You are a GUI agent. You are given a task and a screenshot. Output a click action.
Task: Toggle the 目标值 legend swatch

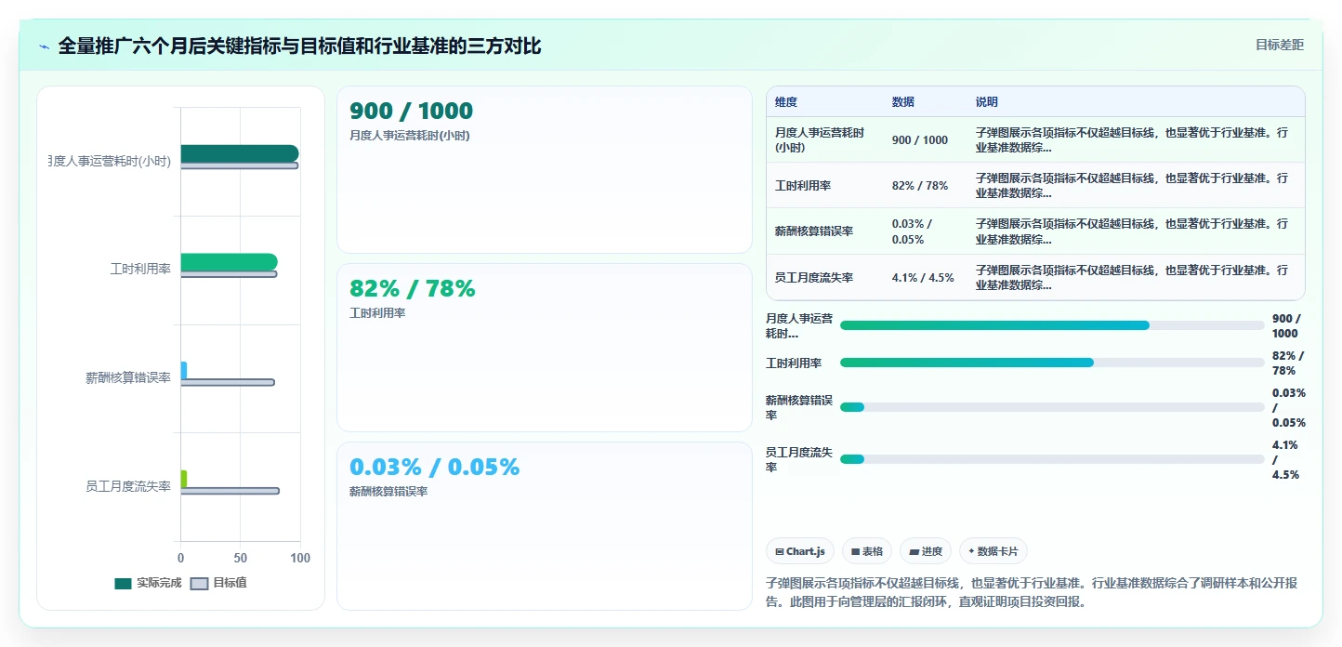(200, 583)
